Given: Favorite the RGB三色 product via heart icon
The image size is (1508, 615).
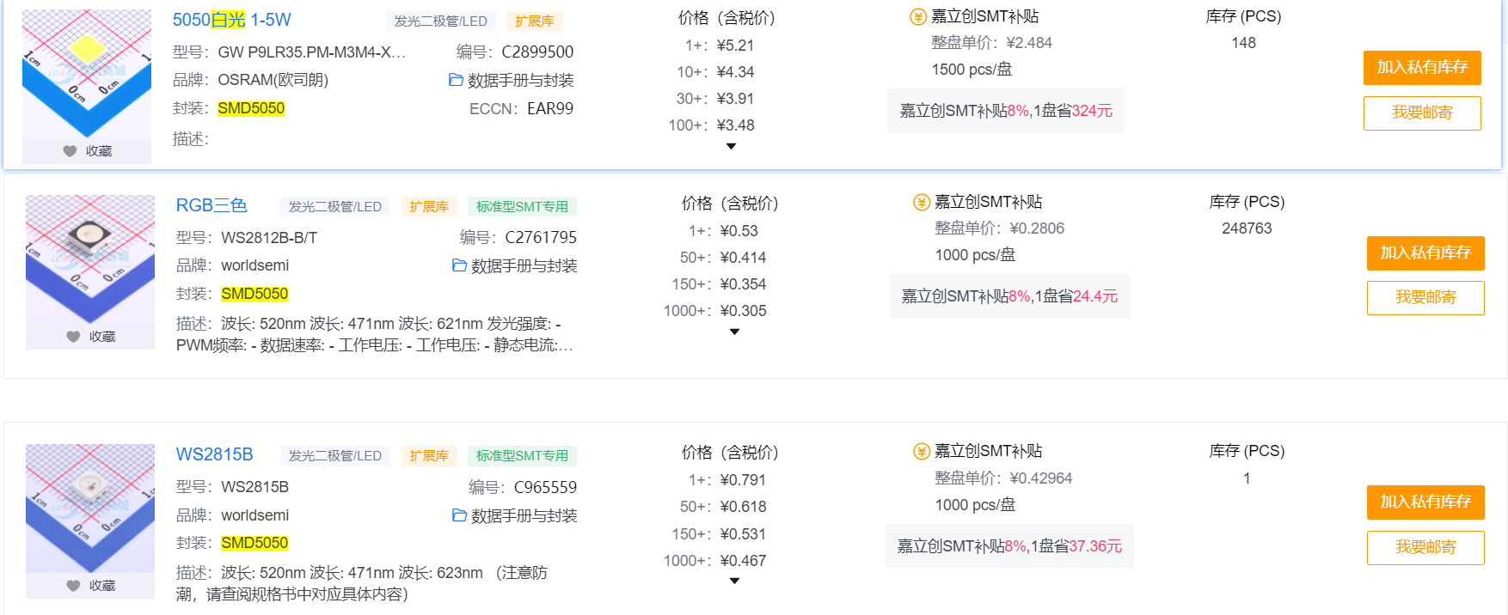Looking at the screenshot, I should point(74,337).
